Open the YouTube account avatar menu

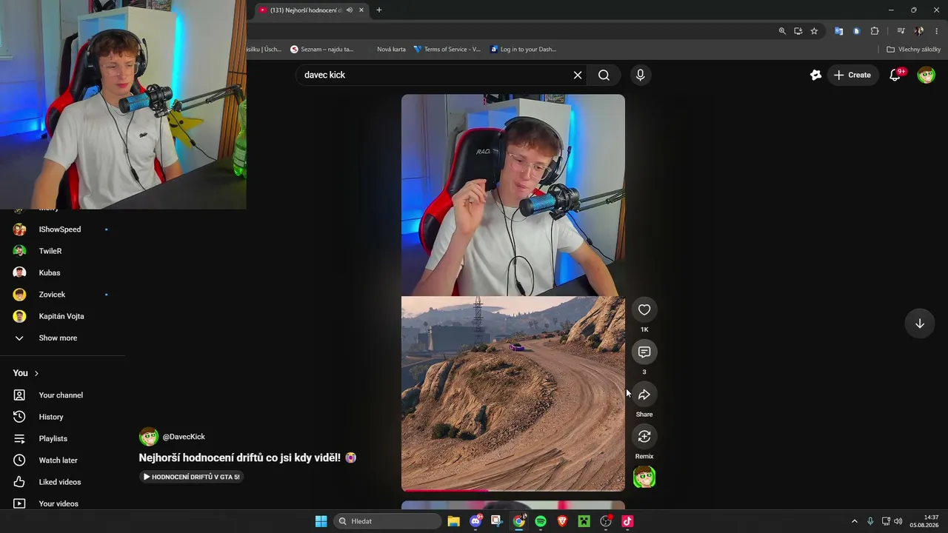(927, 75)
